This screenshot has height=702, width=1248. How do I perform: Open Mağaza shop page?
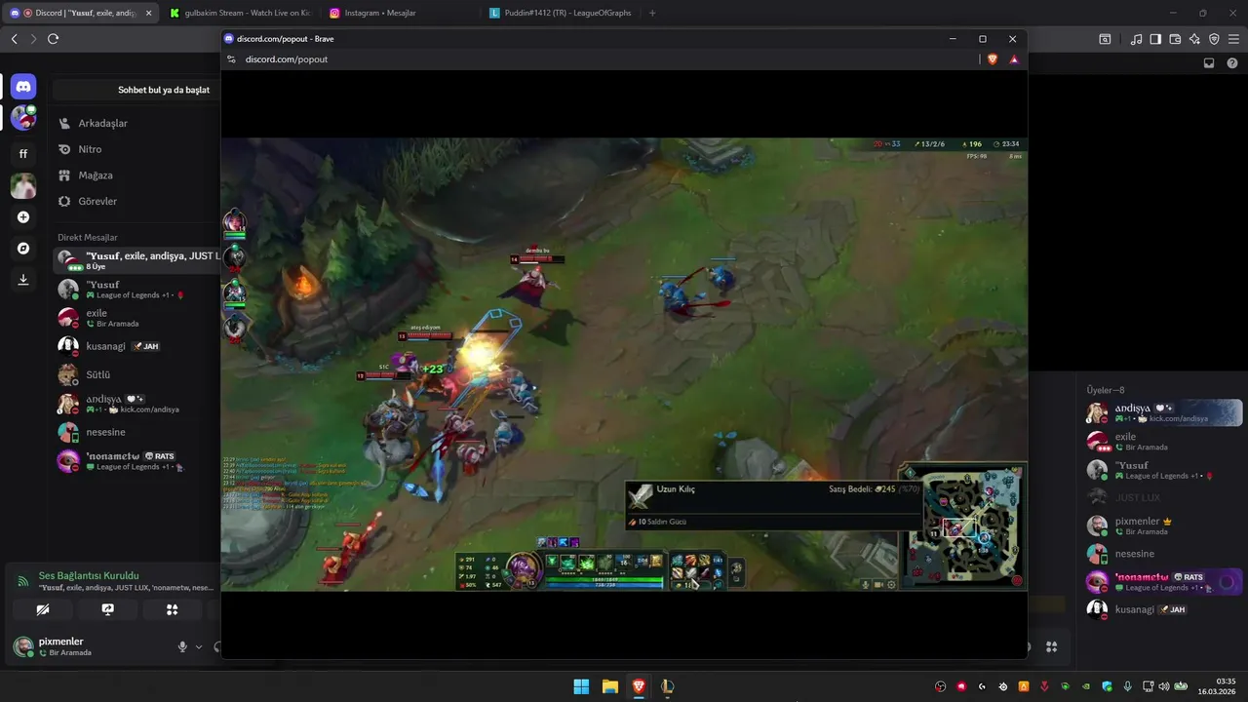136,175
